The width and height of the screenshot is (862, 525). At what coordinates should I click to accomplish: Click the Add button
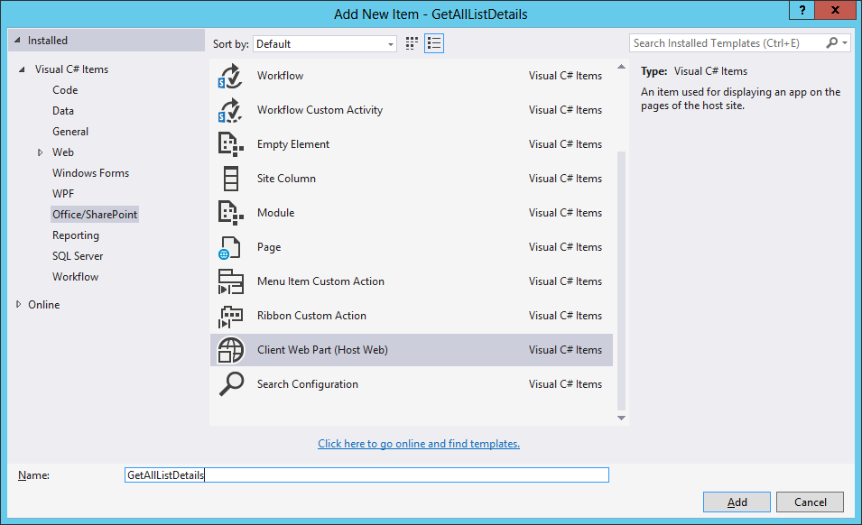737,502
